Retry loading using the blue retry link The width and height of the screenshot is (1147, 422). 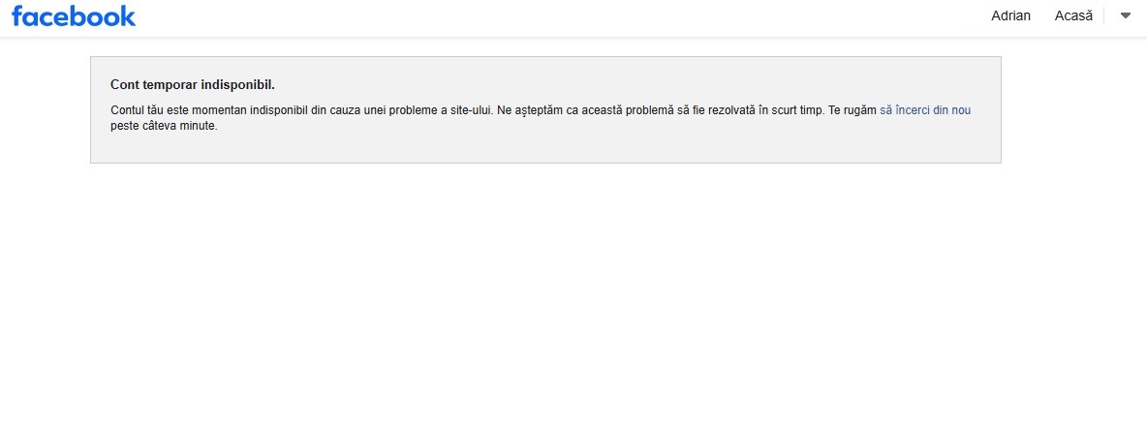[924, 110]
